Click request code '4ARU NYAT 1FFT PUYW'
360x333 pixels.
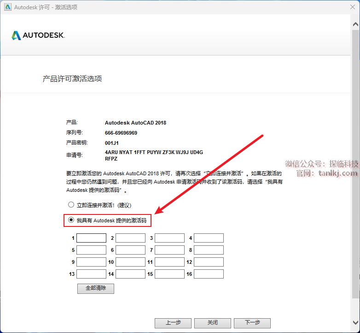[x=133, y=152]
